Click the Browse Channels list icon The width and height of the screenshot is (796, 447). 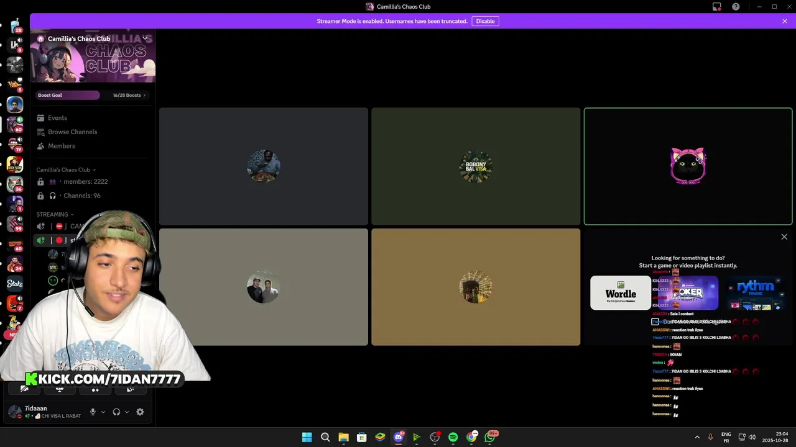[40, 132]
